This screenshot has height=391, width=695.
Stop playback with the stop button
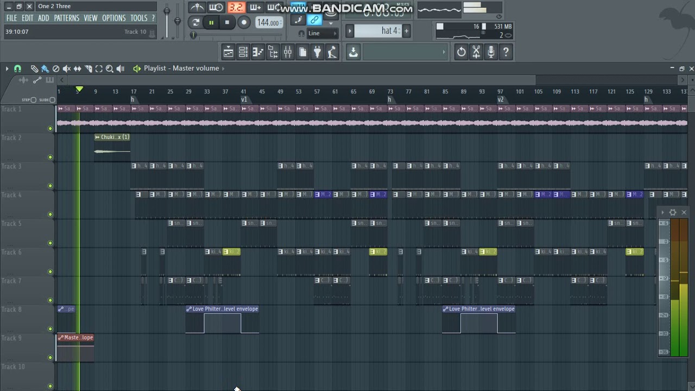pos(227,22)
